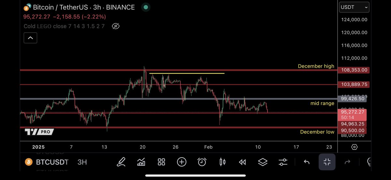391x180 pixels.
Task: Tap the plus circle add icon
Action: (181, 162)
